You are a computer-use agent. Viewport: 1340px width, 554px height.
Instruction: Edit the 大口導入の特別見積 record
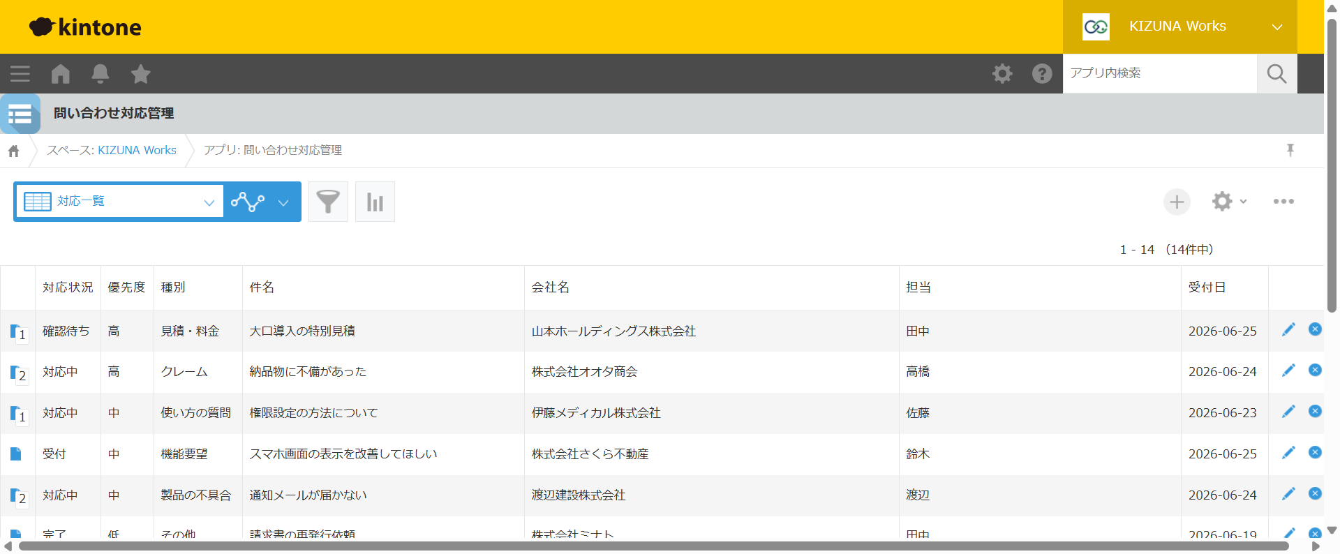pos(1288,329)
